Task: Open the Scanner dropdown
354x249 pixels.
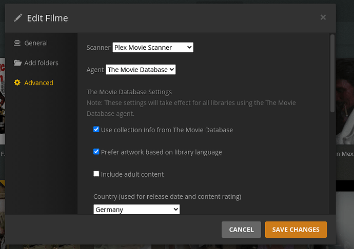Action: pos(153,48)
